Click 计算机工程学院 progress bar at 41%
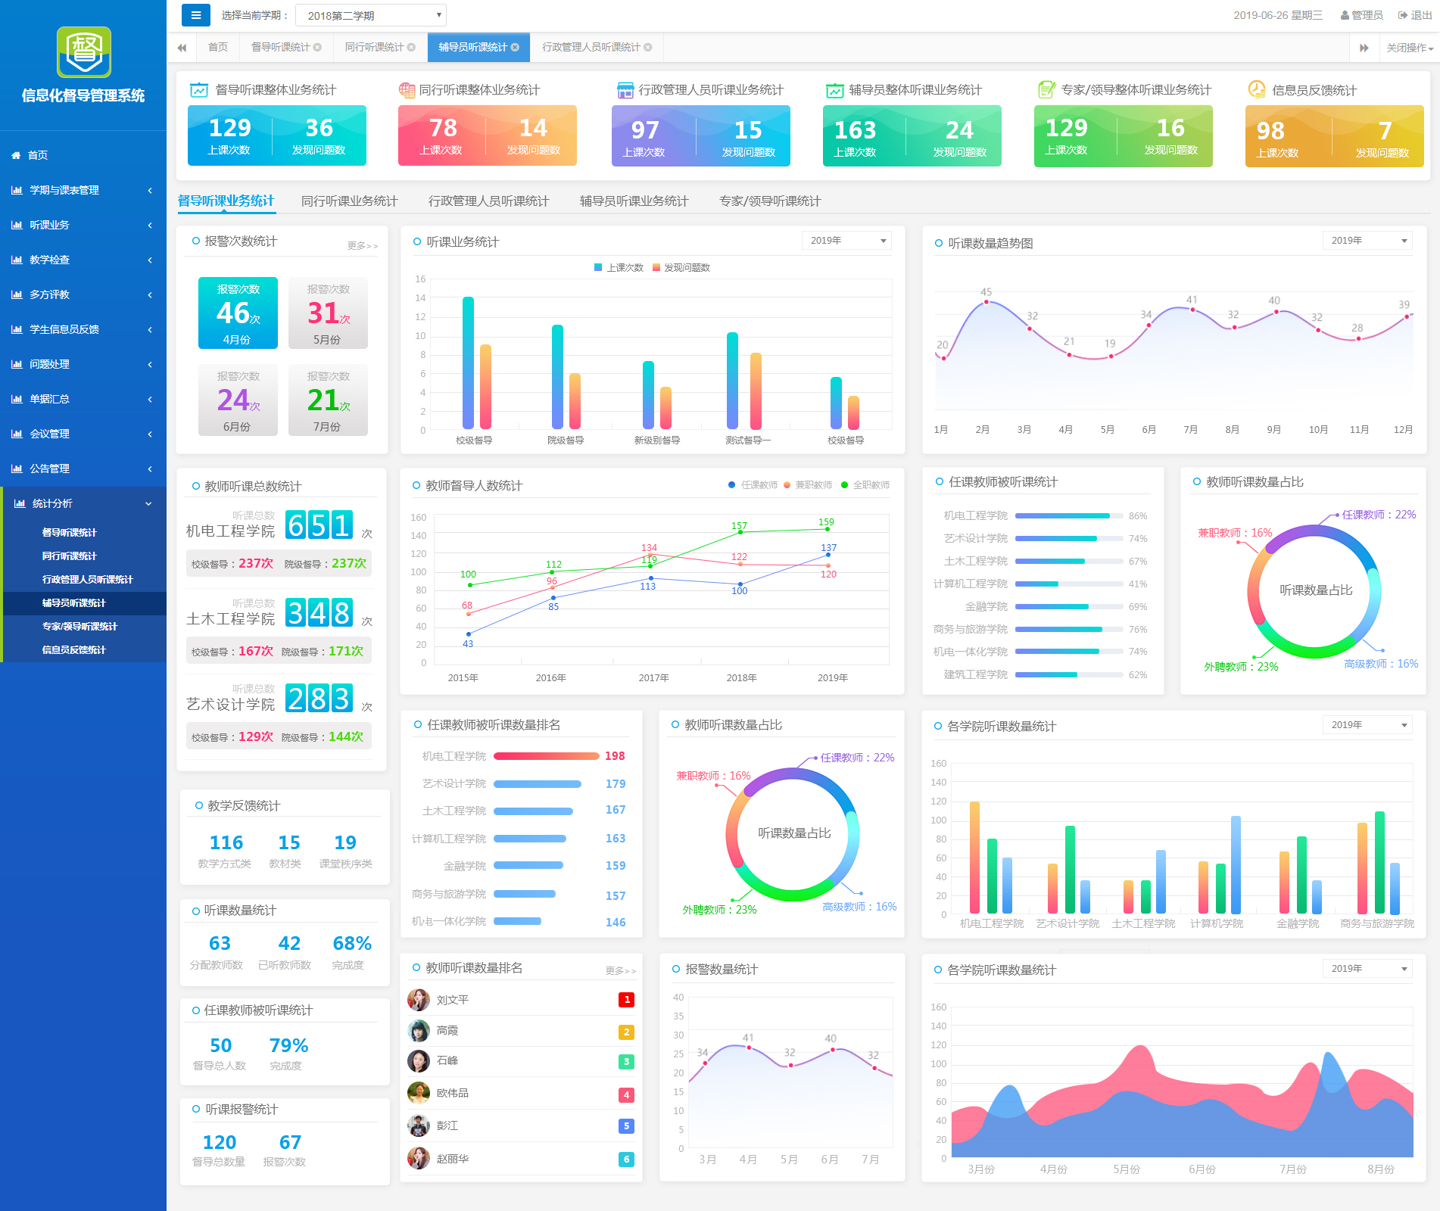The width and height of the screenshot is (1440, 1211). [x=1069, y=584]
